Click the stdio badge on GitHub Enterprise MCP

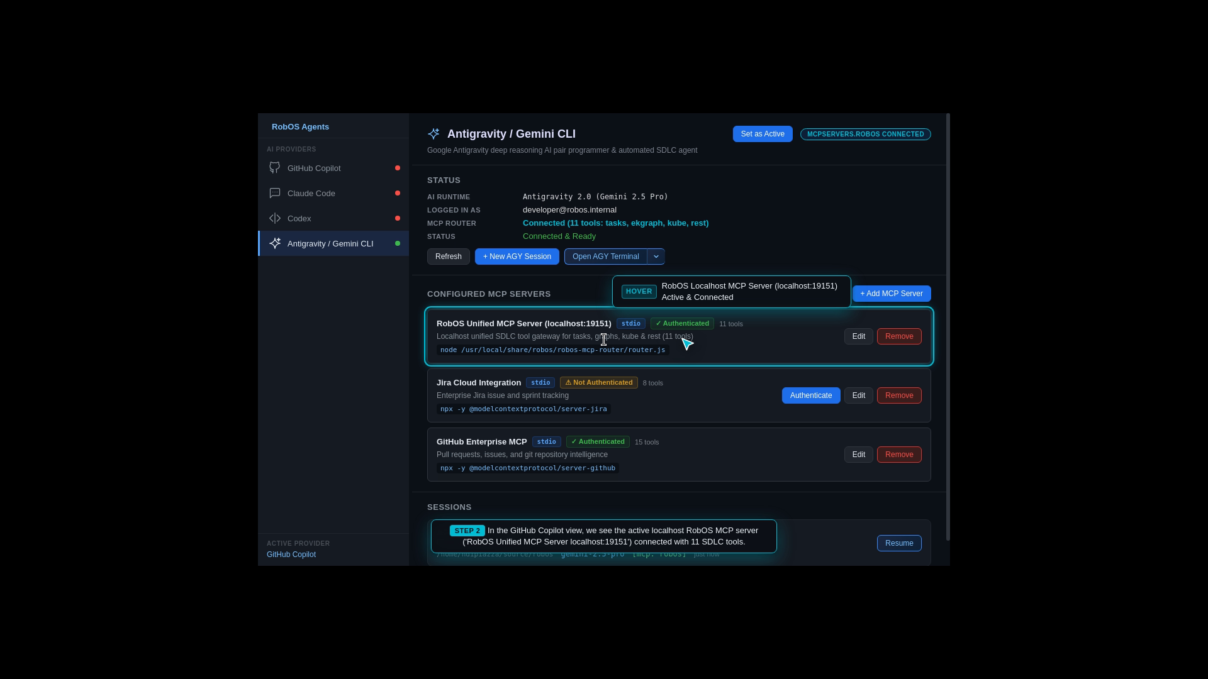[547, 442]
